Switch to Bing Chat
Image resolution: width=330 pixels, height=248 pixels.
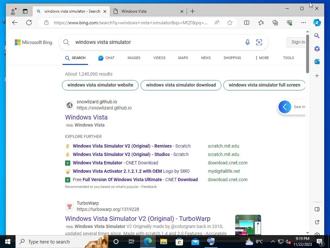(x=106, y=58)
